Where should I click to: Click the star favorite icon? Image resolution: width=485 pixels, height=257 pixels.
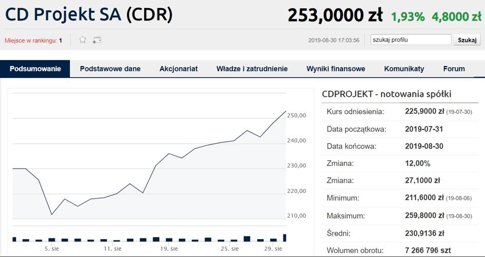point(82,39)
